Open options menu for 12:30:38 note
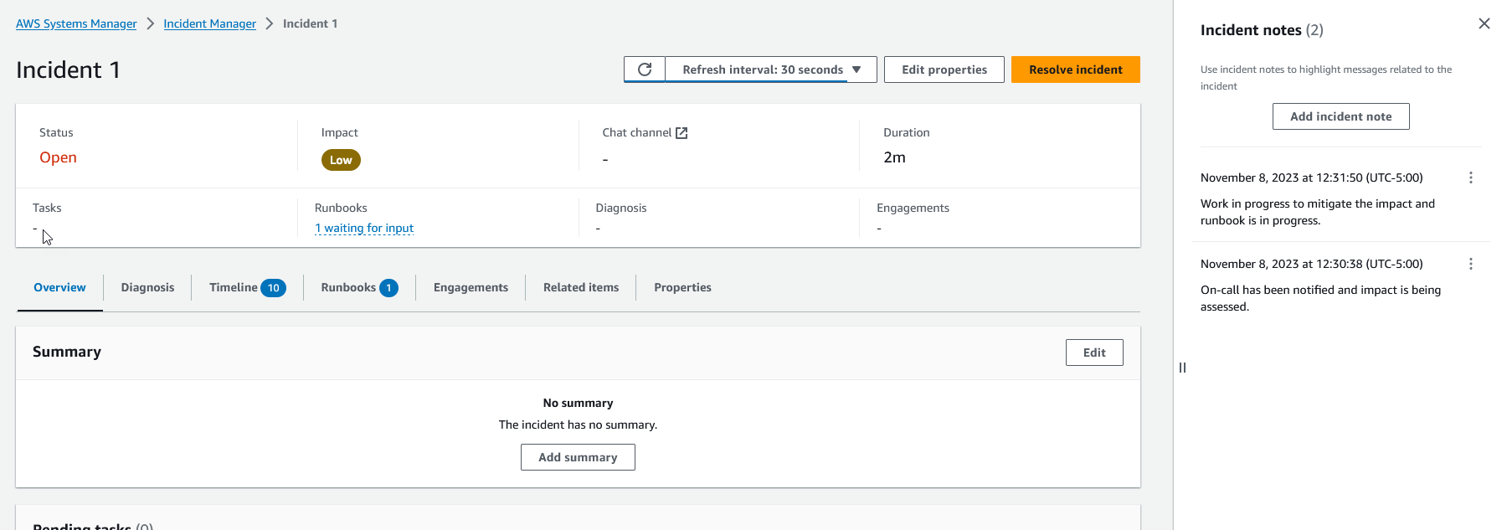Viewport: 1507px width, 530px height. coord(1470,264)
